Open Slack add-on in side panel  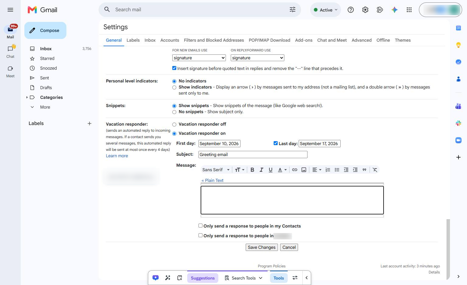458,123
